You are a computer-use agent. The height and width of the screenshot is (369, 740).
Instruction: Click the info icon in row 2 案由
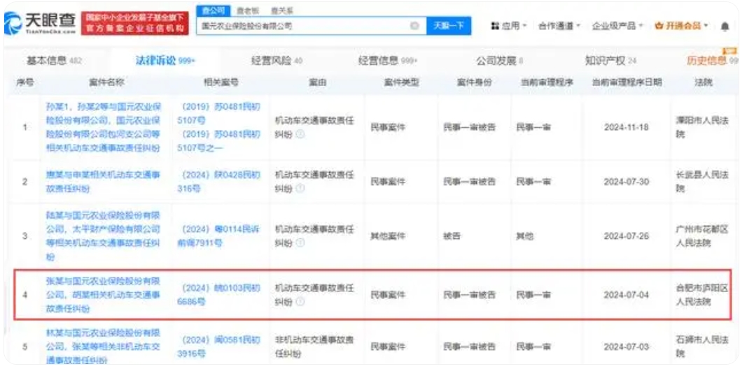coord(300,189)
